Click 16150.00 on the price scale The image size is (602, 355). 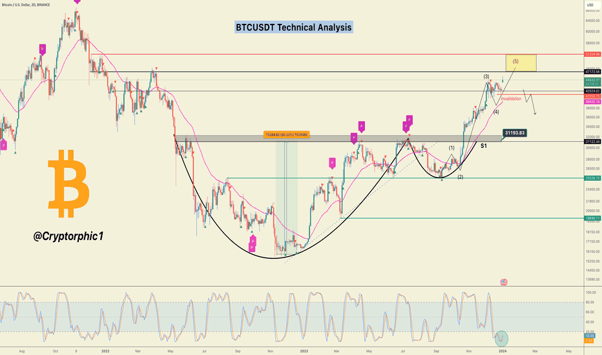592,251
